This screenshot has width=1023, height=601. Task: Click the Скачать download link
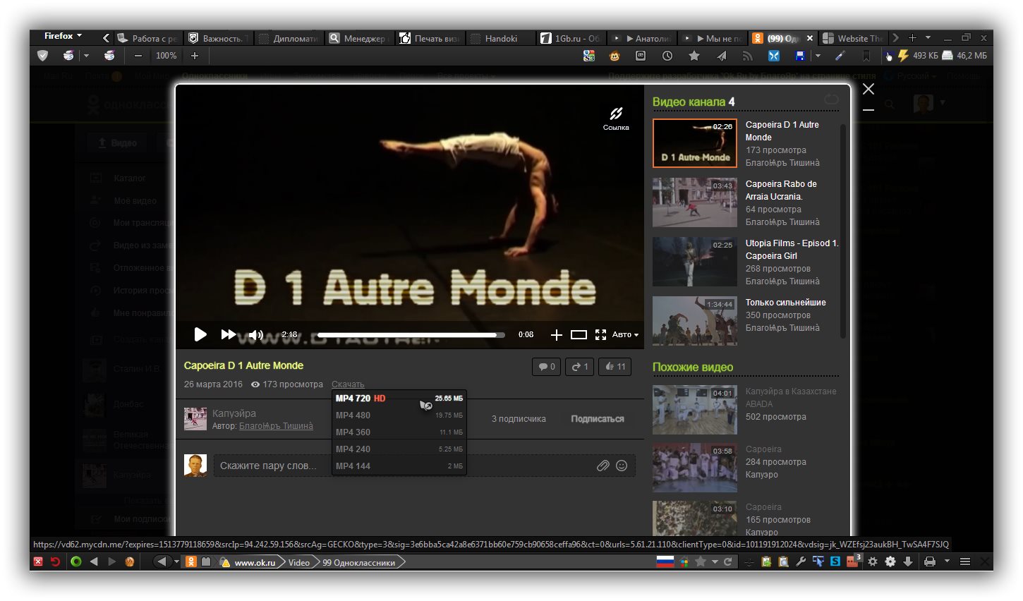point(348,384)
